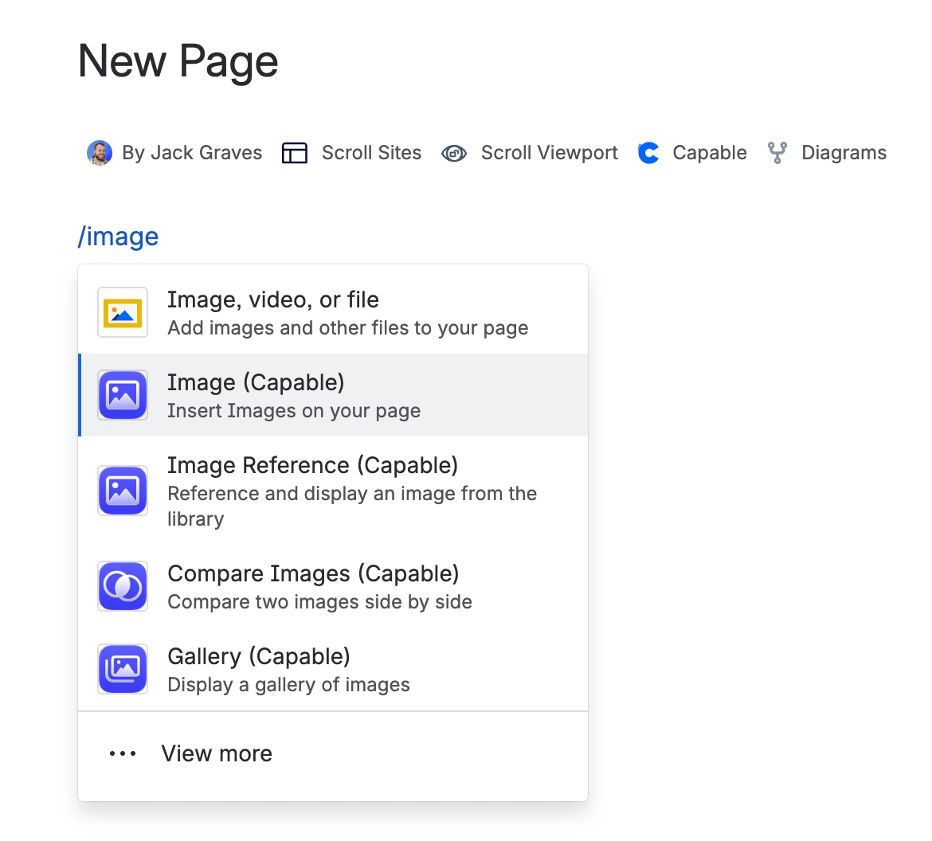Click the blue Capable logo icon
This screenshot has width=932, height=841.
point(649,153)
